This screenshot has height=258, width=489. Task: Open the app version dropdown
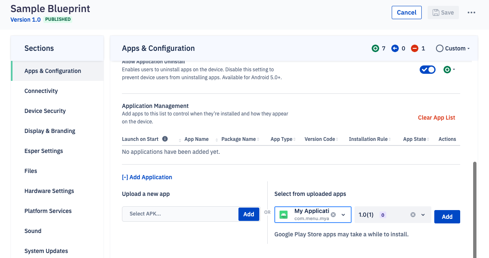pyautogui.click(x=423, y=214)
